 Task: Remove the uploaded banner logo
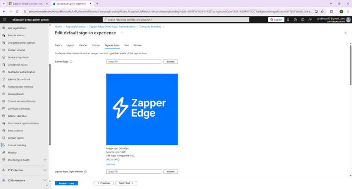tap(110, 164)
